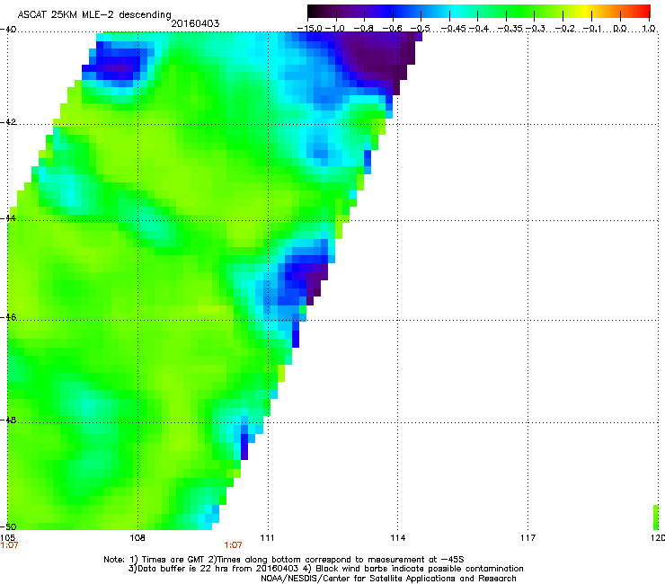This screenshot has width=665, height=584.
Task: Select the -0.3 color scale label
Action: pyautogui.click(x=536, y=29)
